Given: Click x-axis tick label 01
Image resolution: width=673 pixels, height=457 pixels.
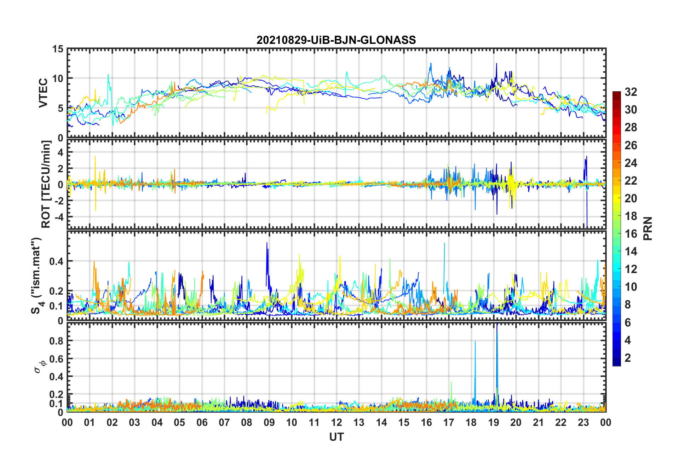Looking at the screenshot, I should click(90, 422).
